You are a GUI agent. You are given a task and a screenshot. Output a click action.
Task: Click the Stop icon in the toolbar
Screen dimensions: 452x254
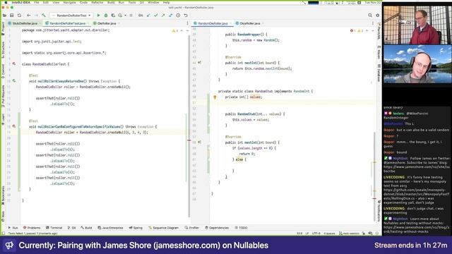pos(131,16)
